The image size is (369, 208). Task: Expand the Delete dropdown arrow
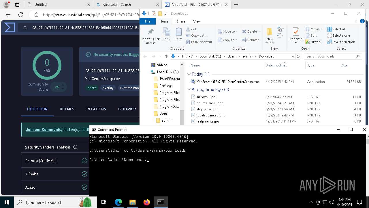click(259, 31)
